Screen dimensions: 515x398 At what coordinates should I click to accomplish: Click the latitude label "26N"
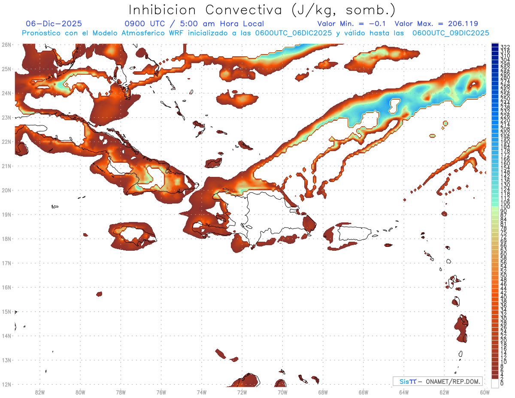click(6, 45)
